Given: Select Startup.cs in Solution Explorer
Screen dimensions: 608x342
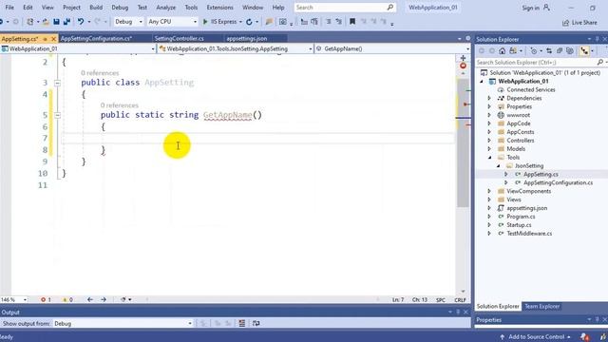Looking at the screenshot, I should pos(519,225).
